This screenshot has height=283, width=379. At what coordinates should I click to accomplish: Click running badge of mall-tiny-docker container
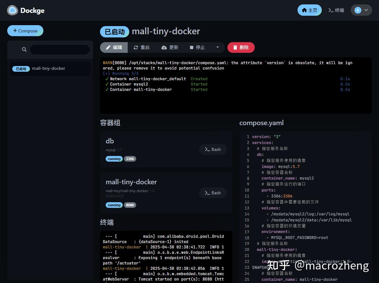114,205
